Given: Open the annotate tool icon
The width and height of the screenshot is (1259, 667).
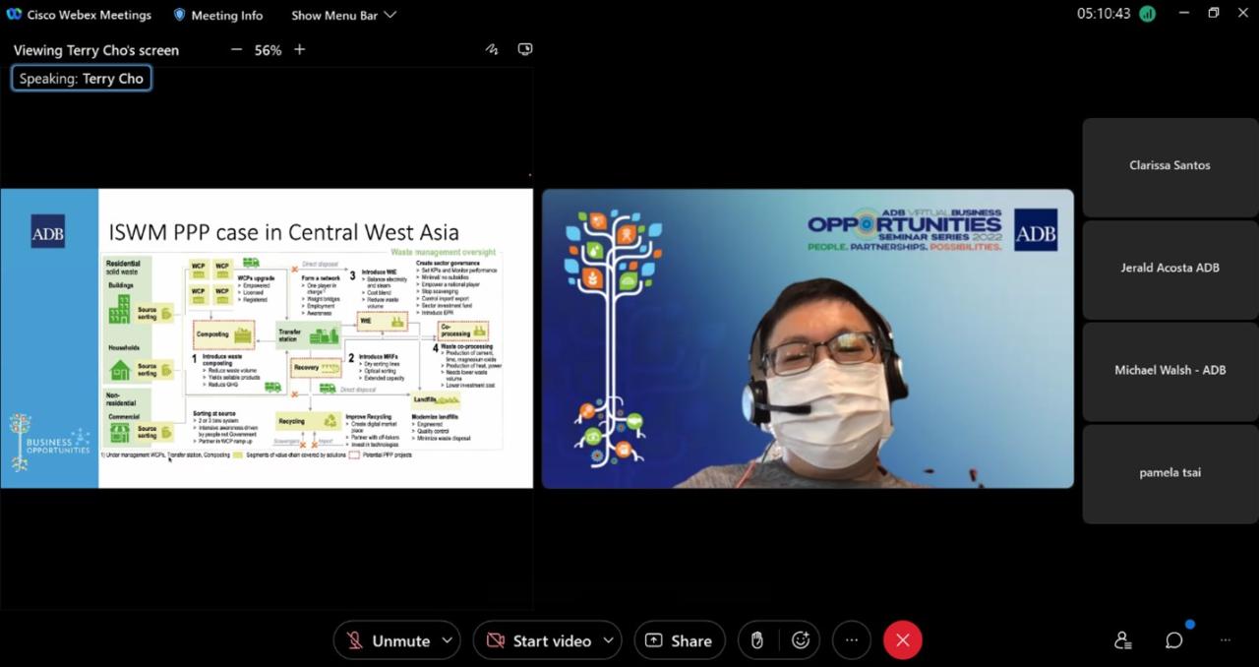Looking at the screenshot, I should tap(492, 49).
